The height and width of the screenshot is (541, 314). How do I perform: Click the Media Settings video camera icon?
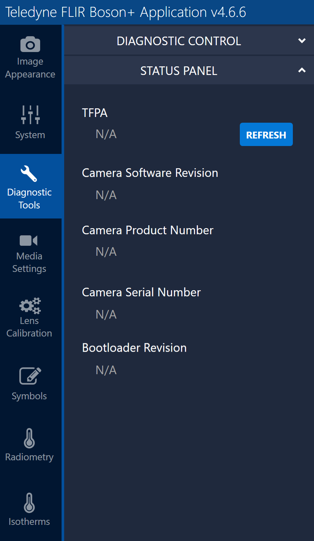pyautogui.click(x=29, y=240)
